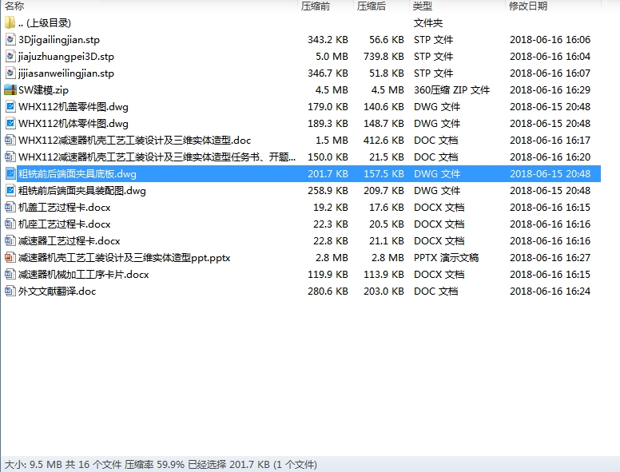Select file name 粗铣前后端面夹具装配图.dwg
The width and height of the screenshot is (620, 472).
point(81,191)
